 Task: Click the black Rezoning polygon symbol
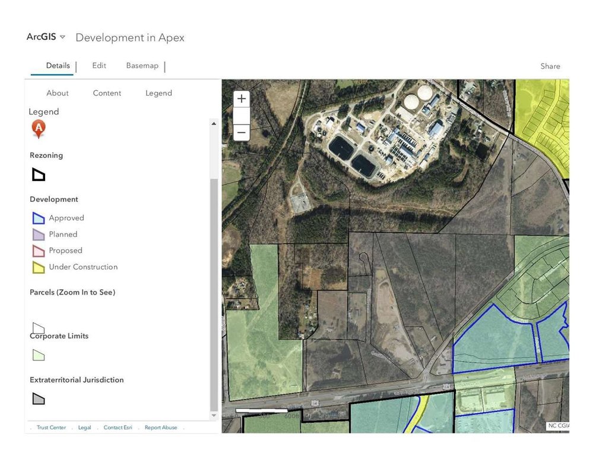(39, 175)
